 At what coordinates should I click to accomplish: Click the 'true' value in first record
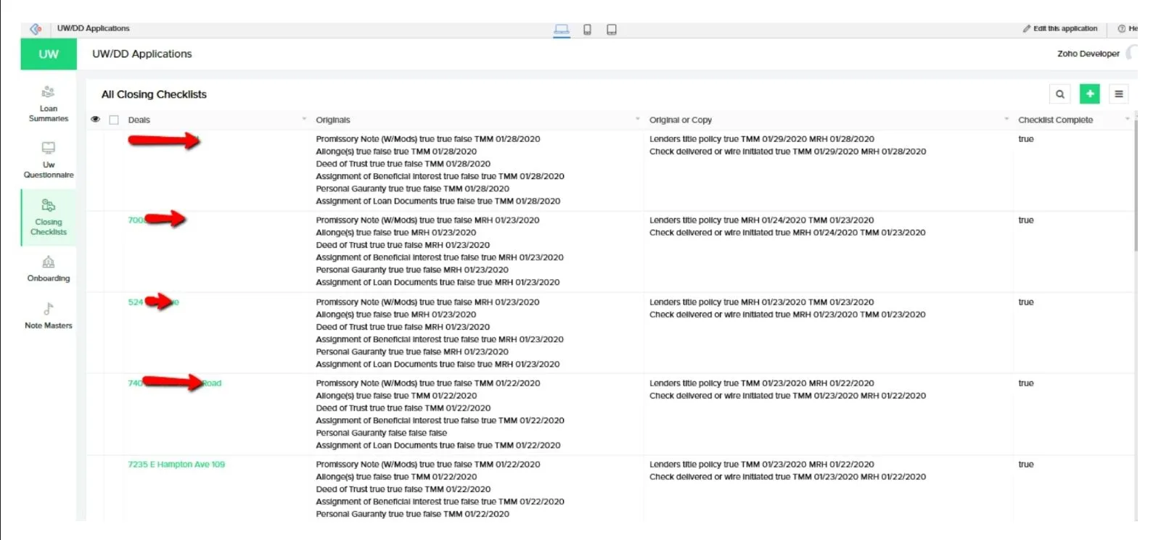[1026, 139]
